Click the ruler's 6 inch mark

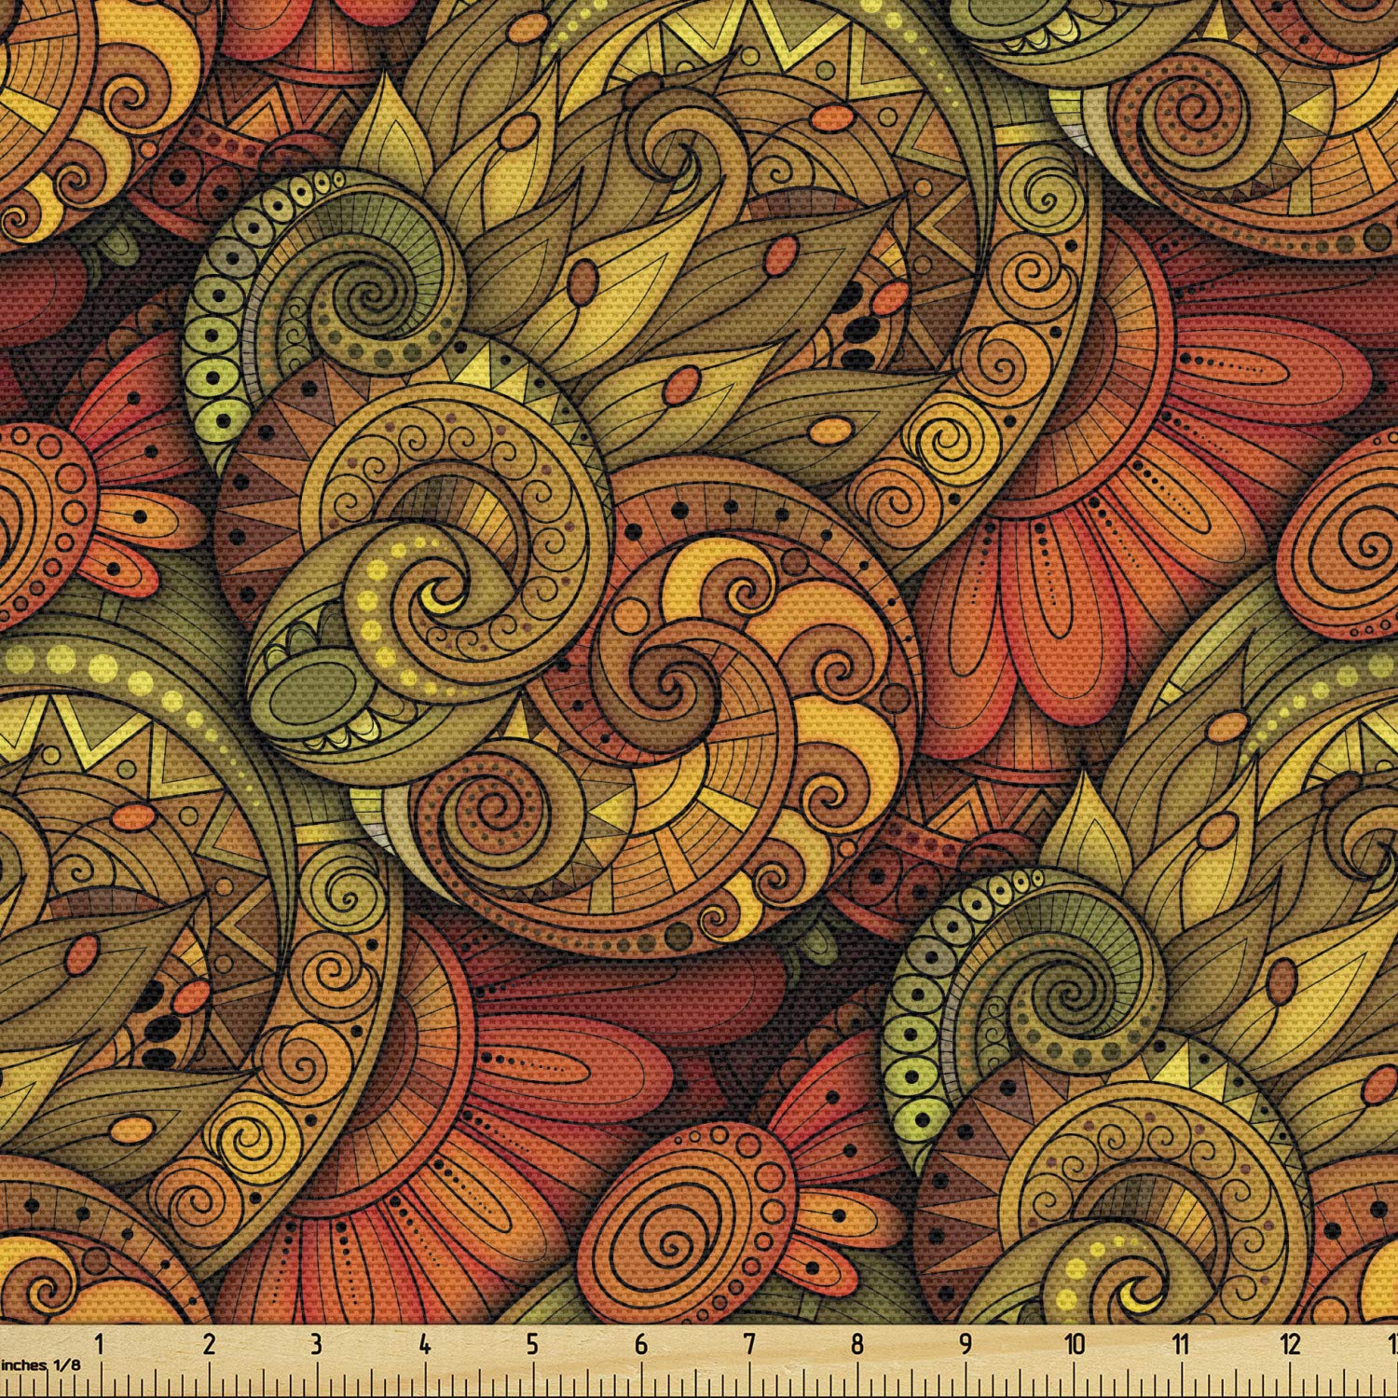click(640, 1345)
